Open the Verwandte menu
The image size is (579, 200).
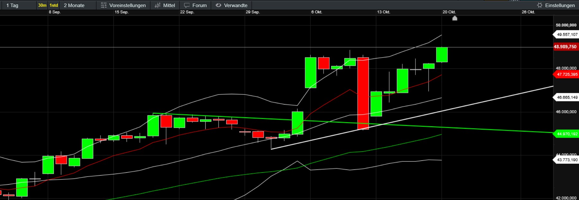click(236, 5)
